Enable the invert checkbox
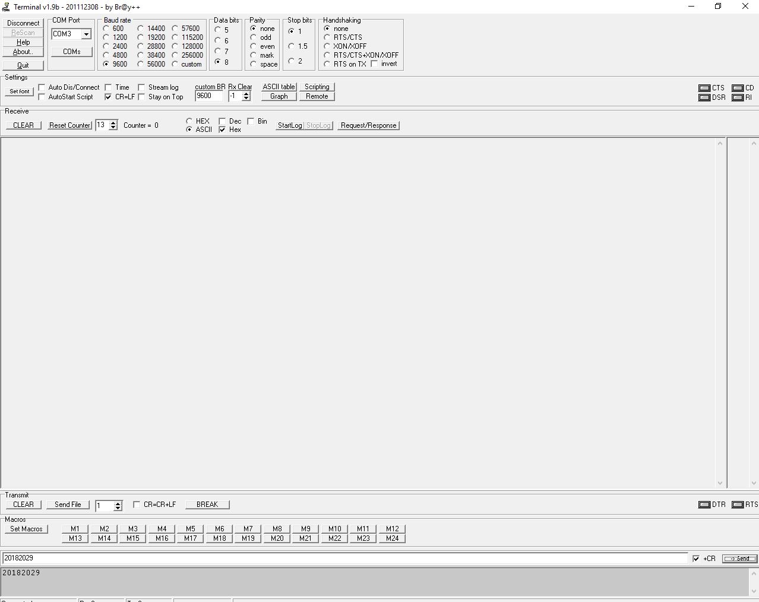Image resolution: width=759 pixels, height=602 pixels. pyautogui.click(x=375, y=64)
